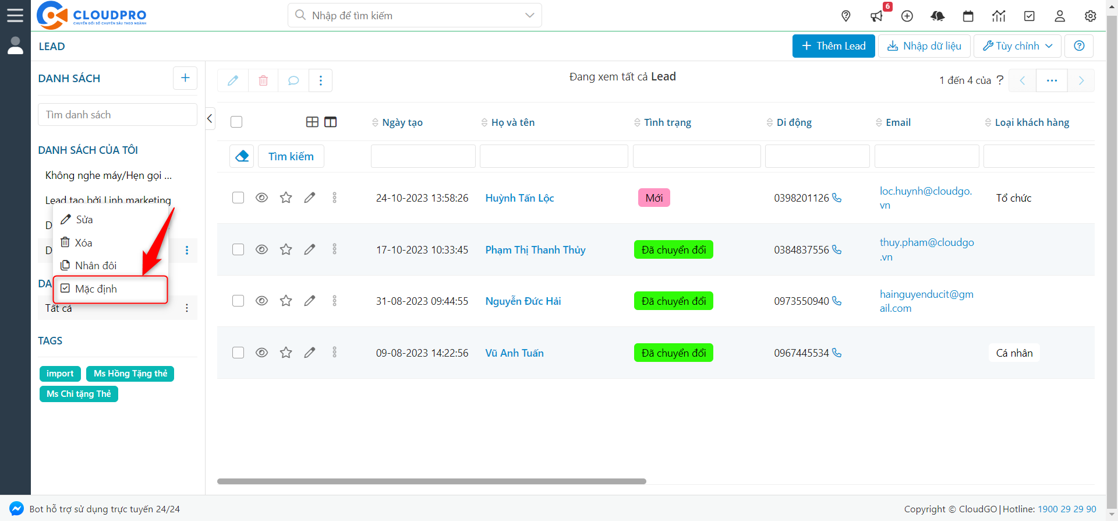
Task: Choose Mặc định in the context menu
Action: (111, 289)
